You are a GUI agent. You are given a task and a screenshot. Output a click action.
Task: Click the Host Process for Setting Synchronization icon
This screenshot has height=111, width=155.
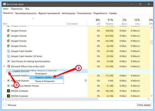[x=9, y=61]
